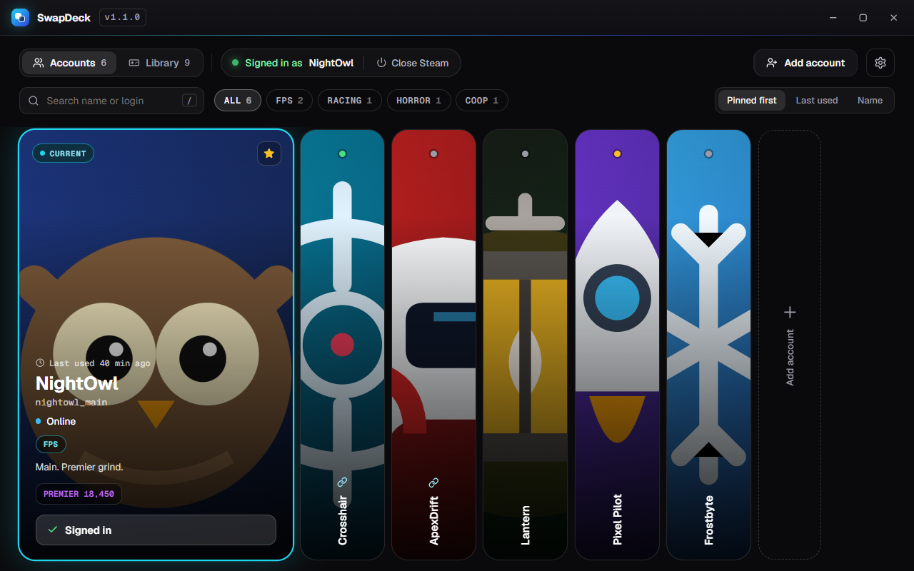Click the green status dot on Crosshair
This screenshot has width=914, height=571.
click(342, 153)
